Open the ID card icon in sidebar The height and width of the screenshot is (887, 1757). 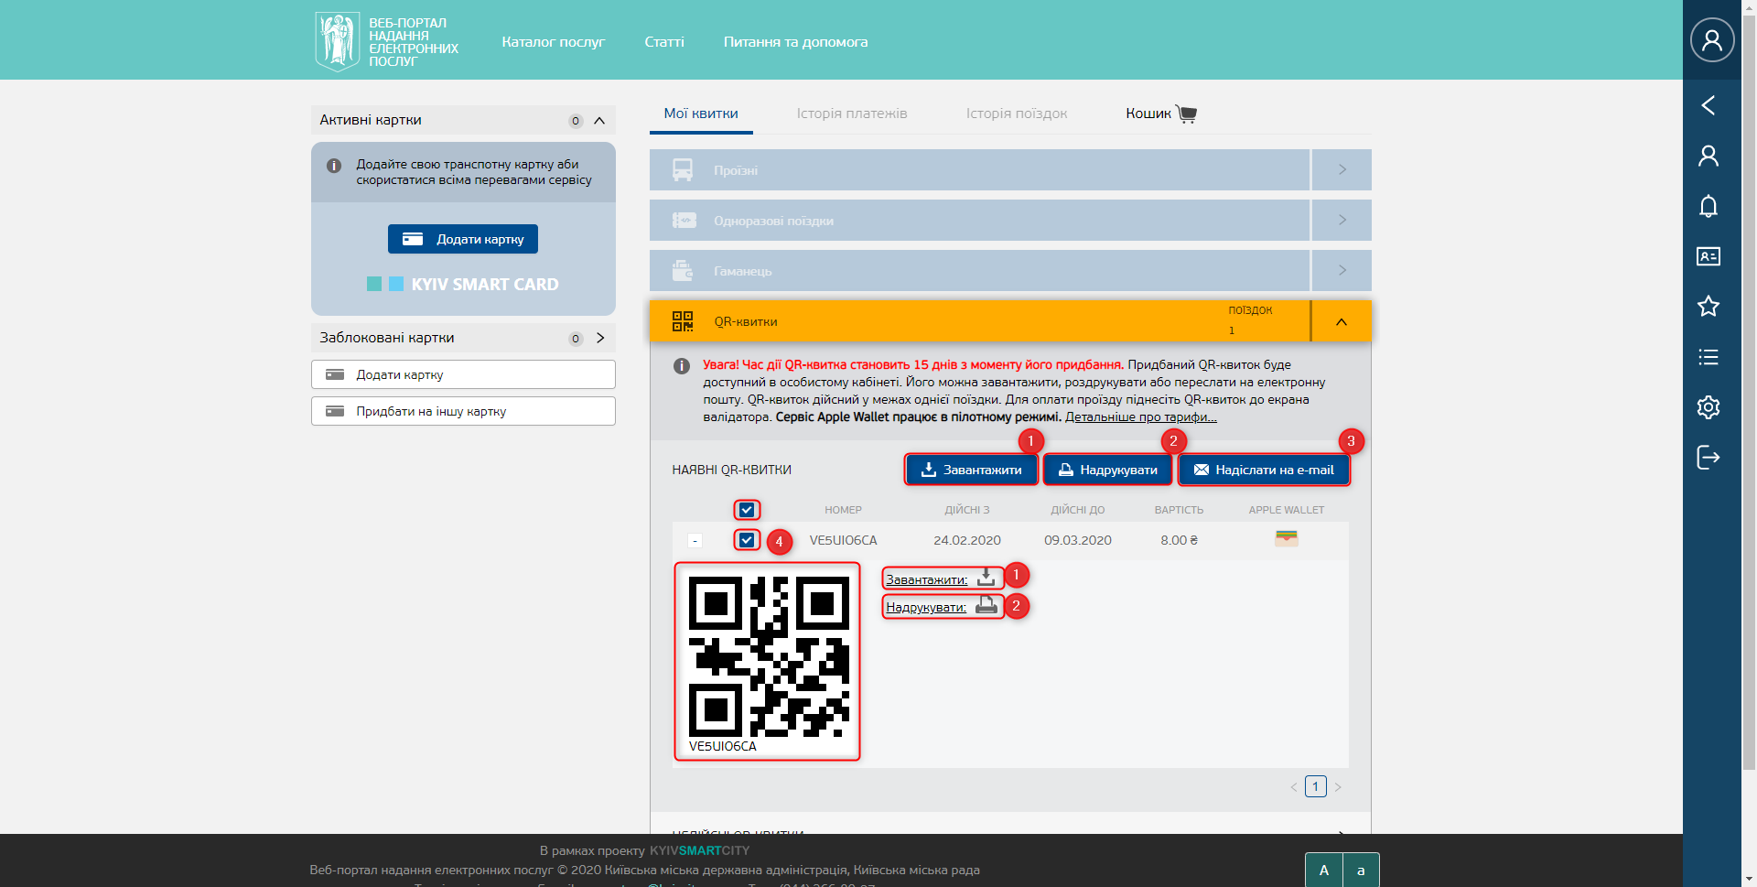tap(1708, 256)
